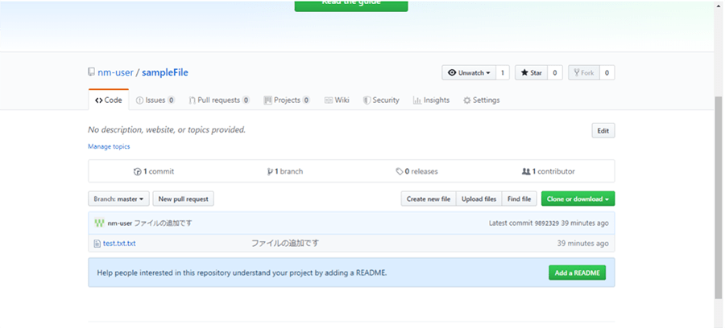The image size is (725, 328).
Task: View the 1 contributor page
Action: (x=548, y=171)
